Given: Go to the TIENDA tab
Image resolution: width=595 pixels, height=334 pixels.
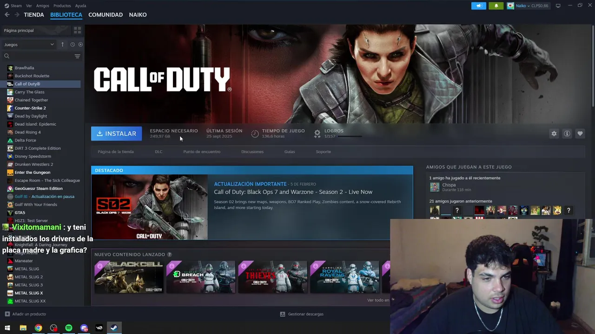Looking at the screenshot, I should [34, 15].
